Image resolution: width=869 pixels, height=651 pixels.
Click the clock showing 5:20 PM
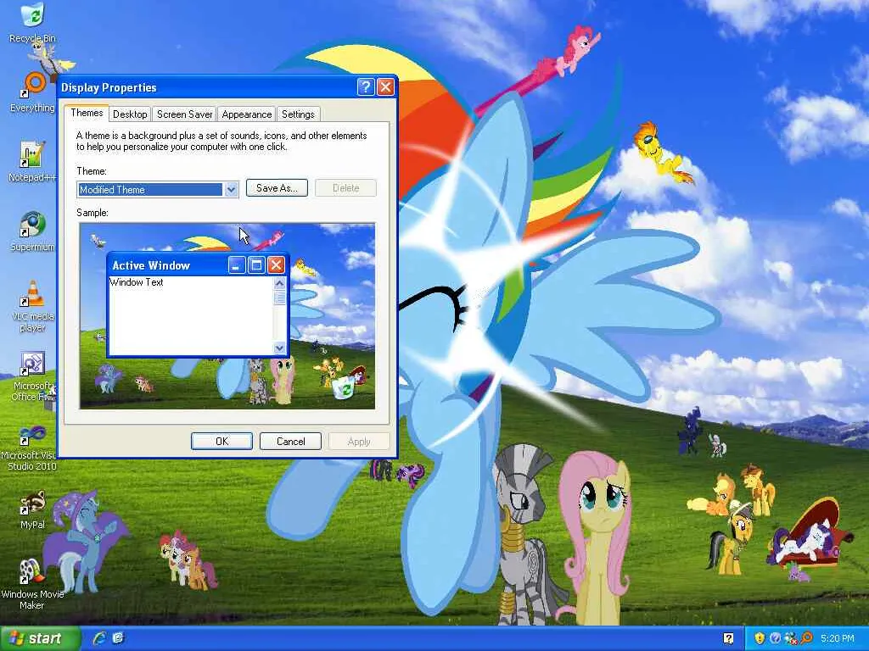click(x=837, y=638)
